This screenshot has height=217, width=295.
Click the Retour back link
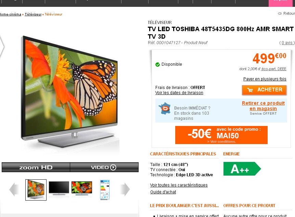tap(286, 13)
